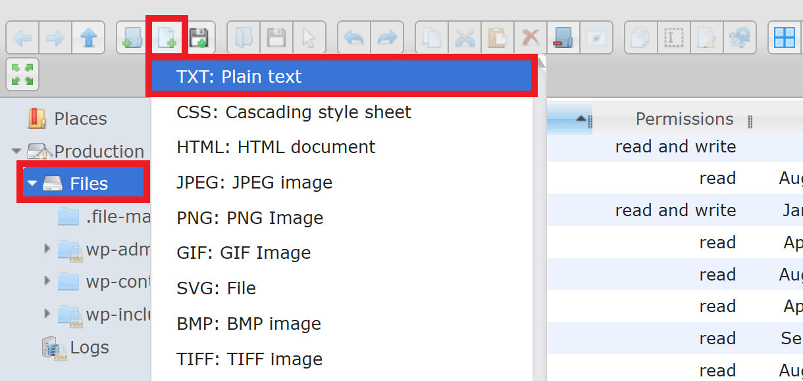Cut selection using the scissors icon
This screenshot has height=381, width=803.
464,37
